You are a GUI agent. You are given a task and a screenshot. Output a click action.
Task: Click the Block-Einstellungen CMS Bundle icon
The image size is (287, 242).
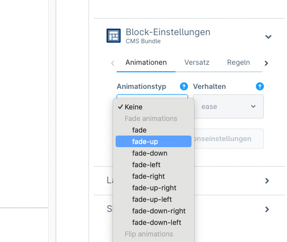pyautogui.click(x=114, y=36)
